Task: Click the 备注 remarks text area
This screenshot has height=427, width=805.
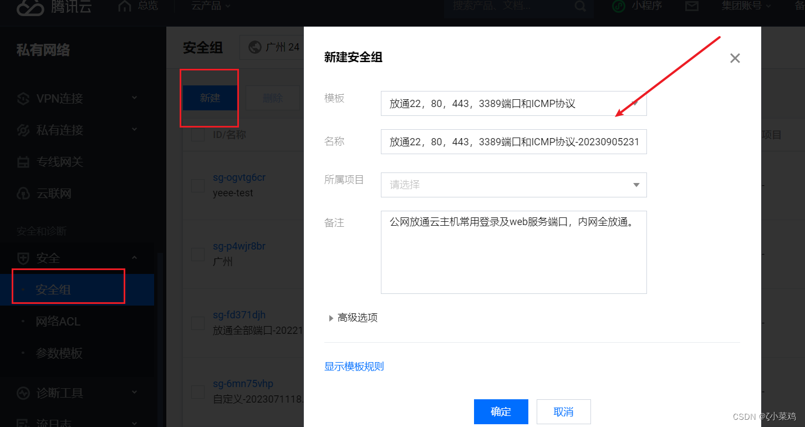Action: tap(513, 252)
